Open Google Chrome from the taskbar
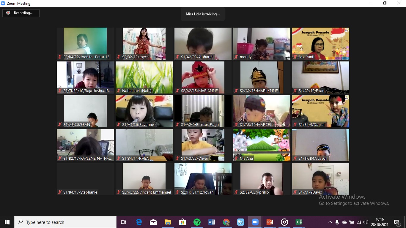Screen dimensions: 406x228 226,222
